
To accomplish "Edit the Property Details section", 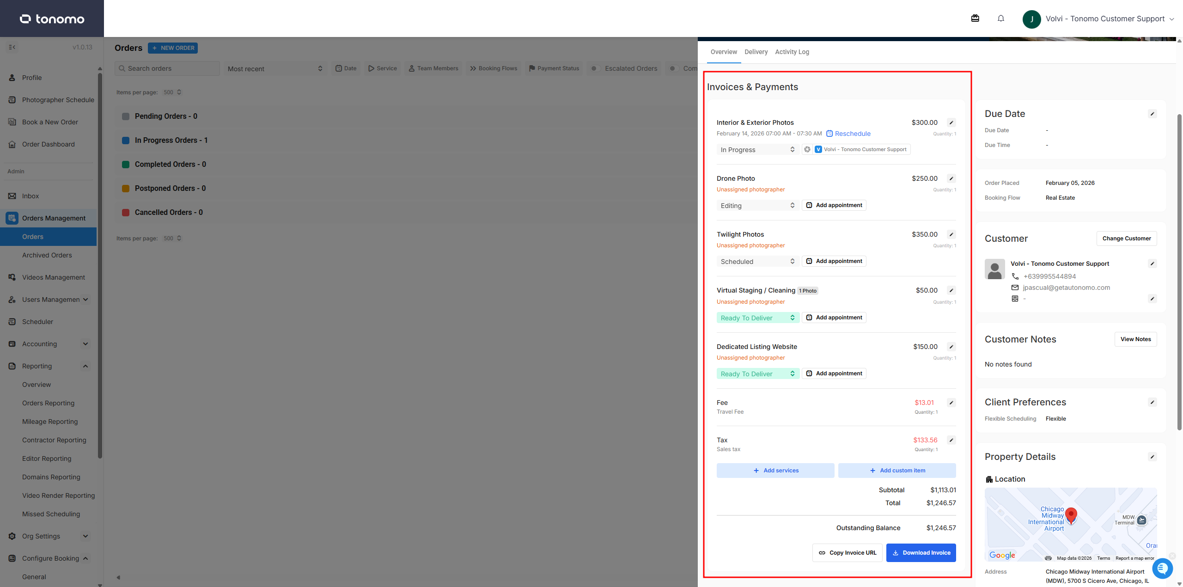I will (1153, 457).
